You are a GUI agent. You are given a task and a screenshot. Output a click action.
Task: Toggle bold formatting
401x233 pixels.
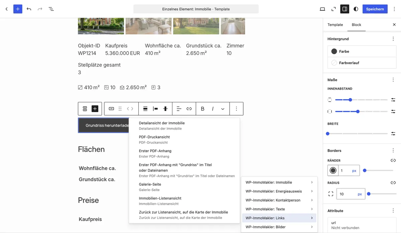pos(203,109)
